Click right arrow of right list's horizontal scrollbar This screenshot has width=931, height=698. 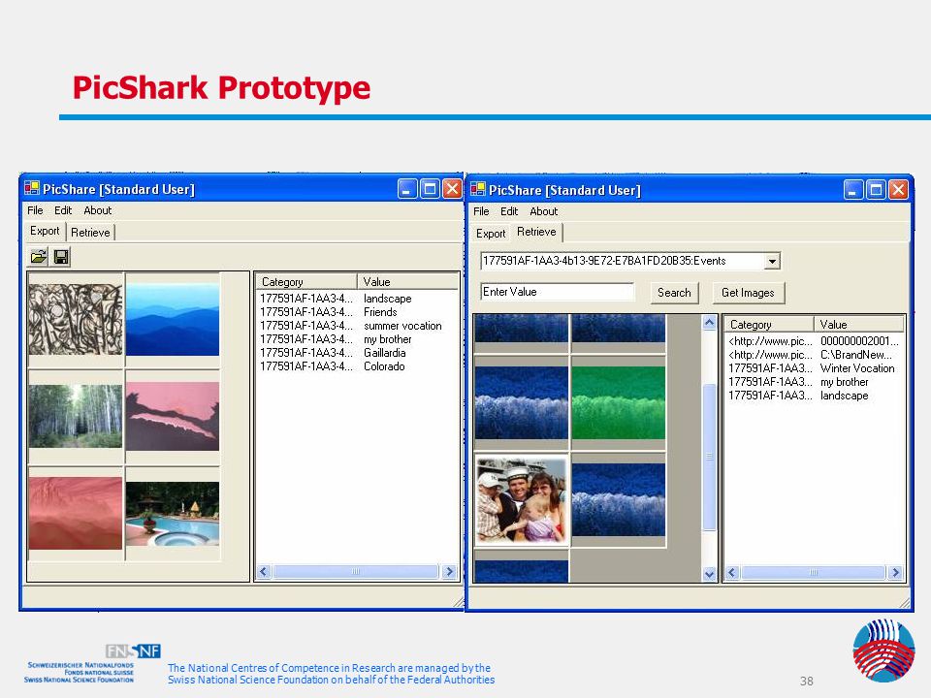[895, 573]
